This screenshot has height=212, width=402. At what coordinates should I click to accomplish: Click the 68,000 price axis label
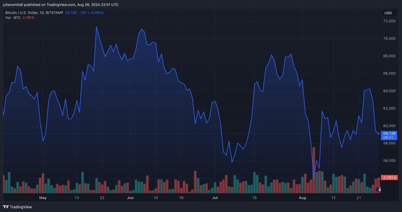(x=389, y=56)
